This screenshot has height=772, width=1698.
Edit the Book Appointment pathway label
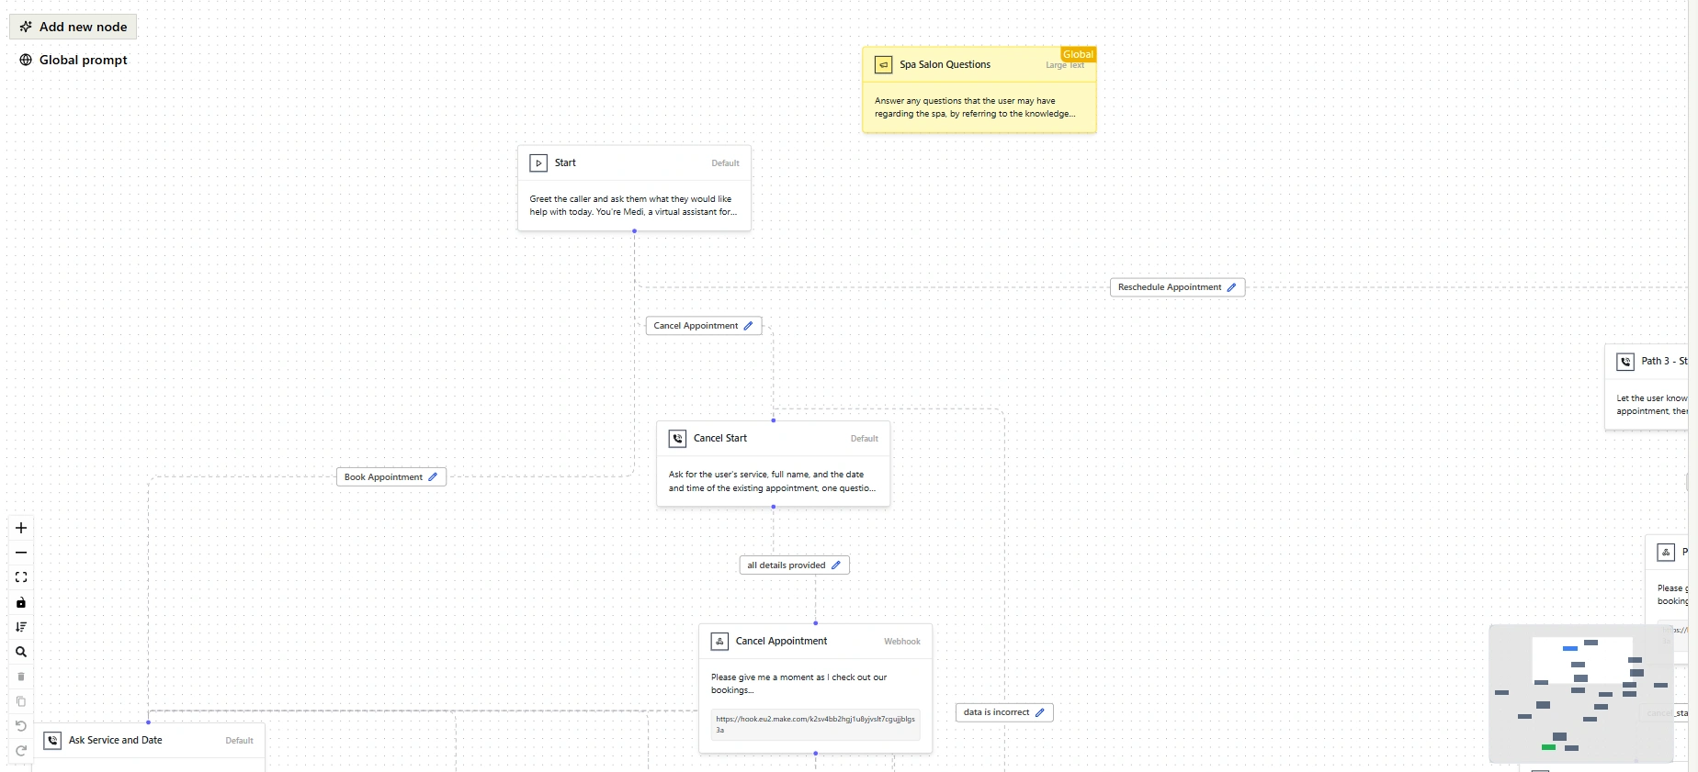pyautogui.click(x=433, y=477)
